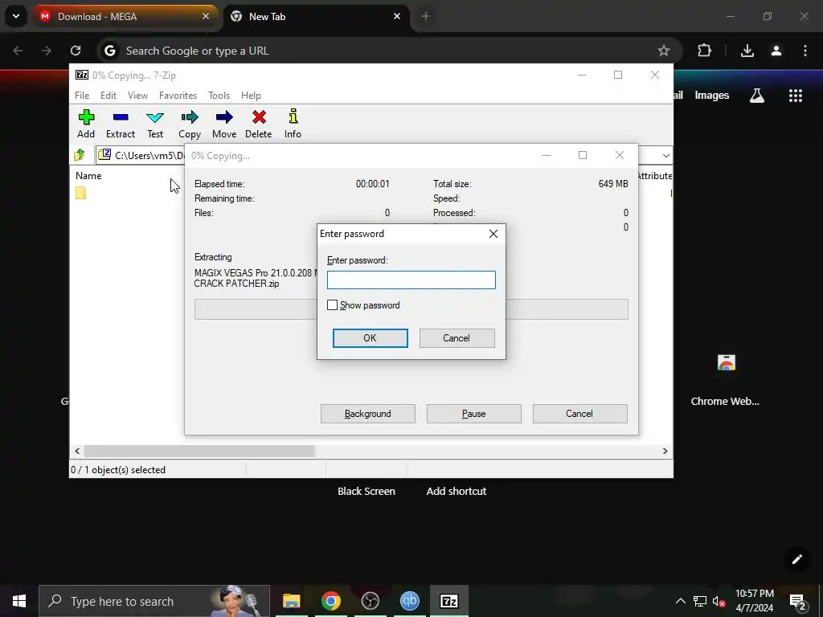
Task: Click the Windows taskbar search box
Action: pyautogui.click(x=154, y=601)
